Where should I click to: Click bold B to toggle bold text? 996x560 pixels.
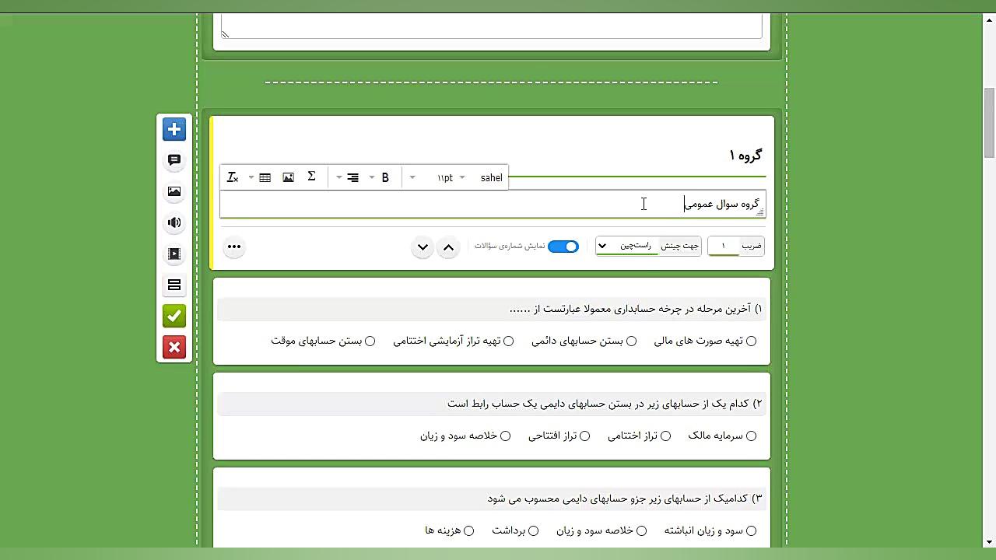(384, 177)
